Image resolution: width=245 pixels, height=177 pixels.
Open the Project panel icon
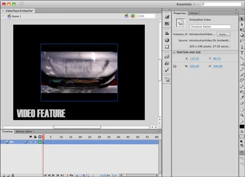click(x=167, y=80)
